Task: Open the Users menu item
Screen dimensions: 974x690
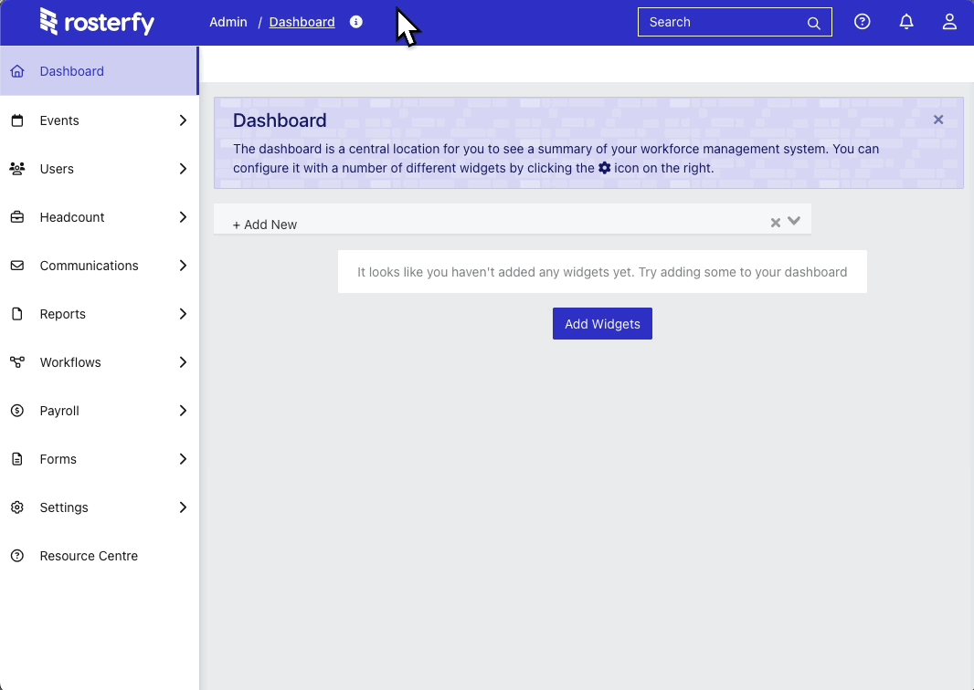Action: tap(100, 169)
